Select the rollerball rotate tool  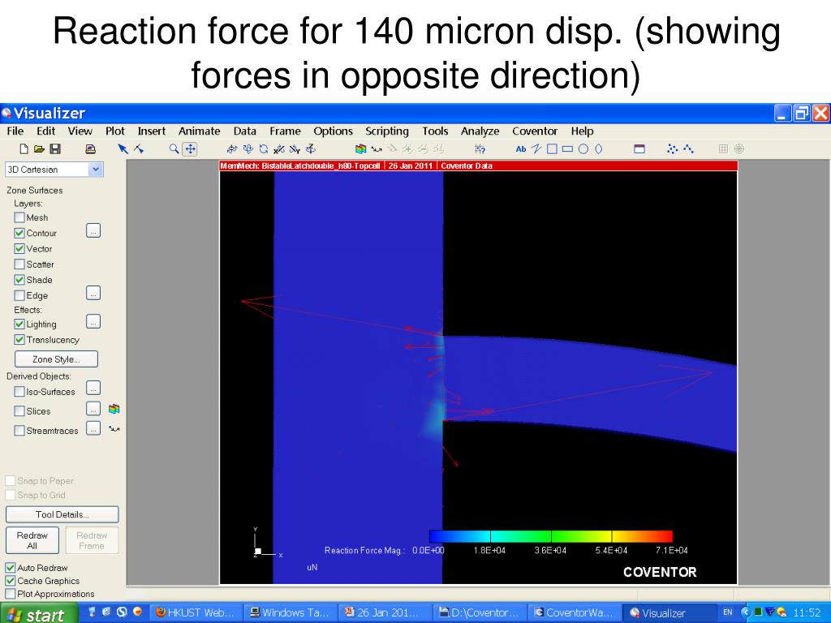pyautogui.click(x=248, y=149)
